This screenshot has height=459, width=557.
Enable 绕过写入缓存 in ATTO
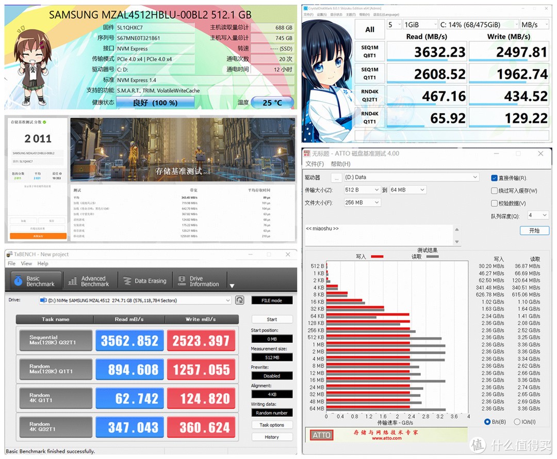click(494, 191)
